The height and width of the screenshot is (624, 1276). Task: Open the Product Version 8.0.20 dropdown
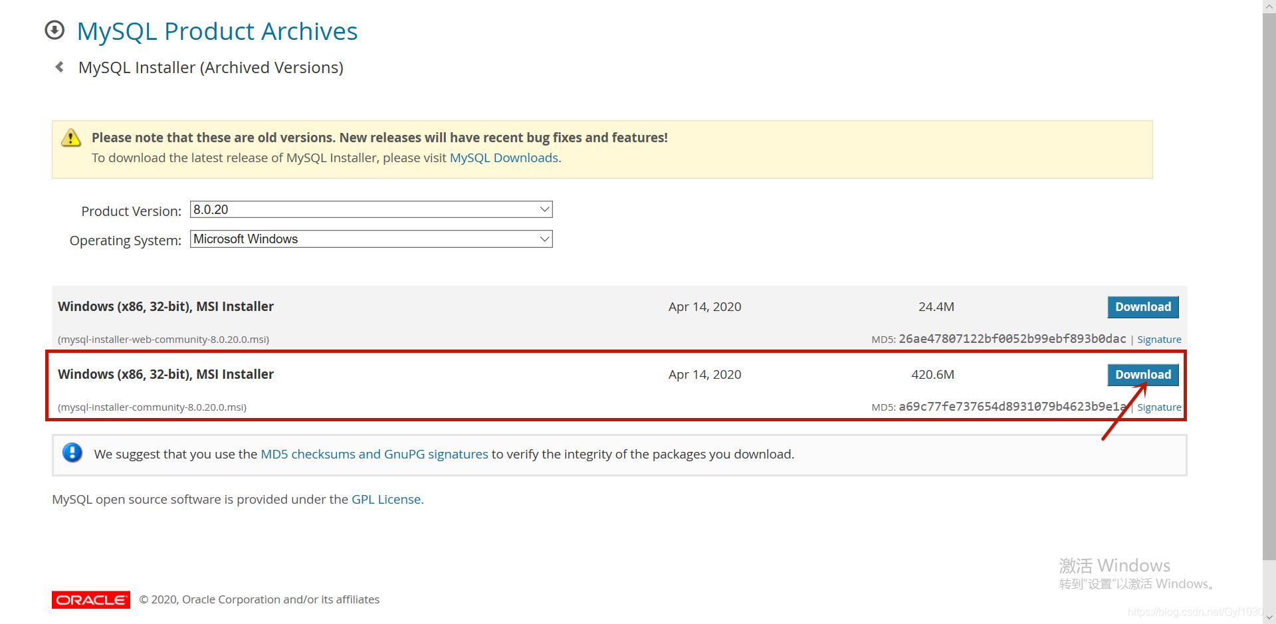(371, 209)
